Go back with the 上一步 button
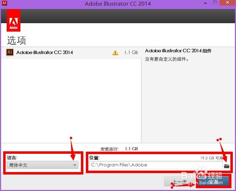The image size is (236, 191). (x=180, y=182)
